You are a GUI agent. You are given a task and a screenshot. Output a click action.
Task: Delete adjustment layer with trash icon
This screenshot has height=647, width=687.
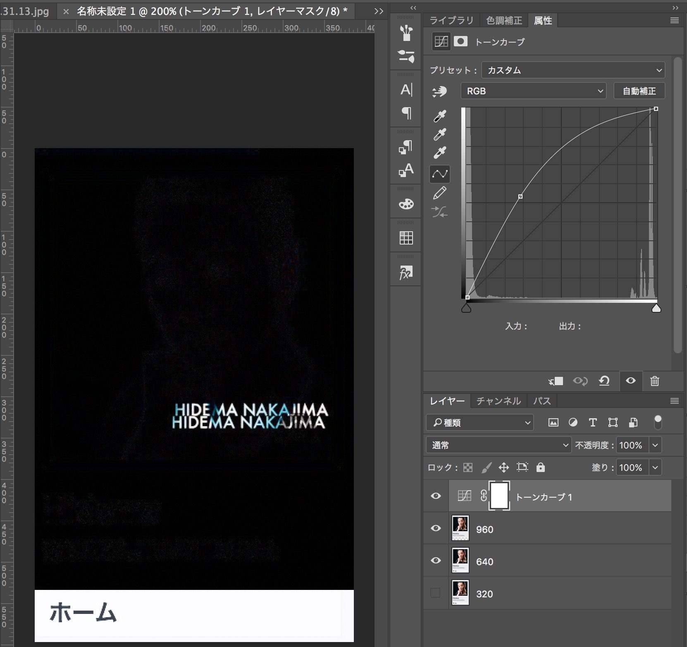(654, 381)
